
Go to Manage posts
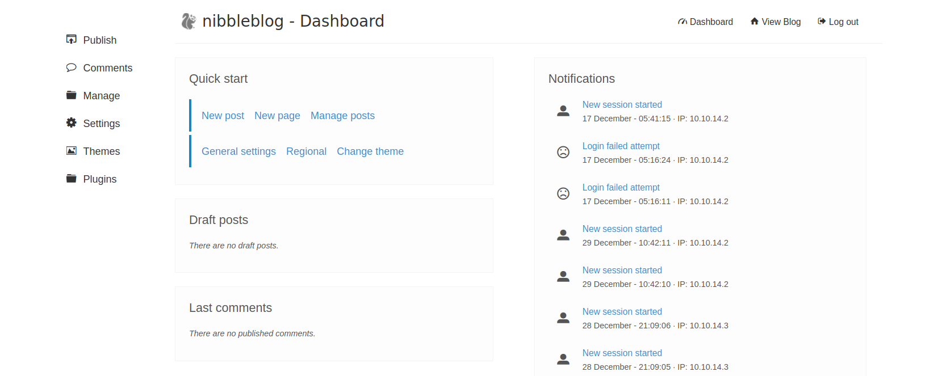click(342, 116)
